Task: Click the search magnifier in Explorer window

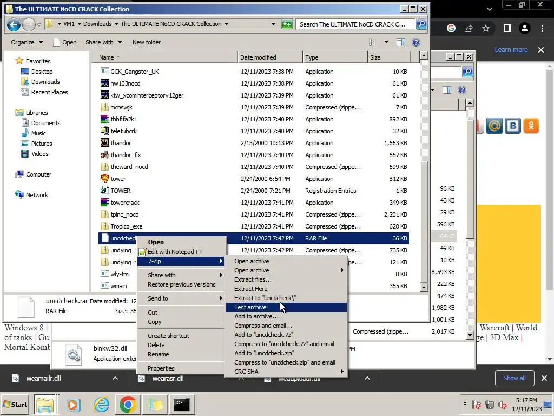Action: (421, 24)
